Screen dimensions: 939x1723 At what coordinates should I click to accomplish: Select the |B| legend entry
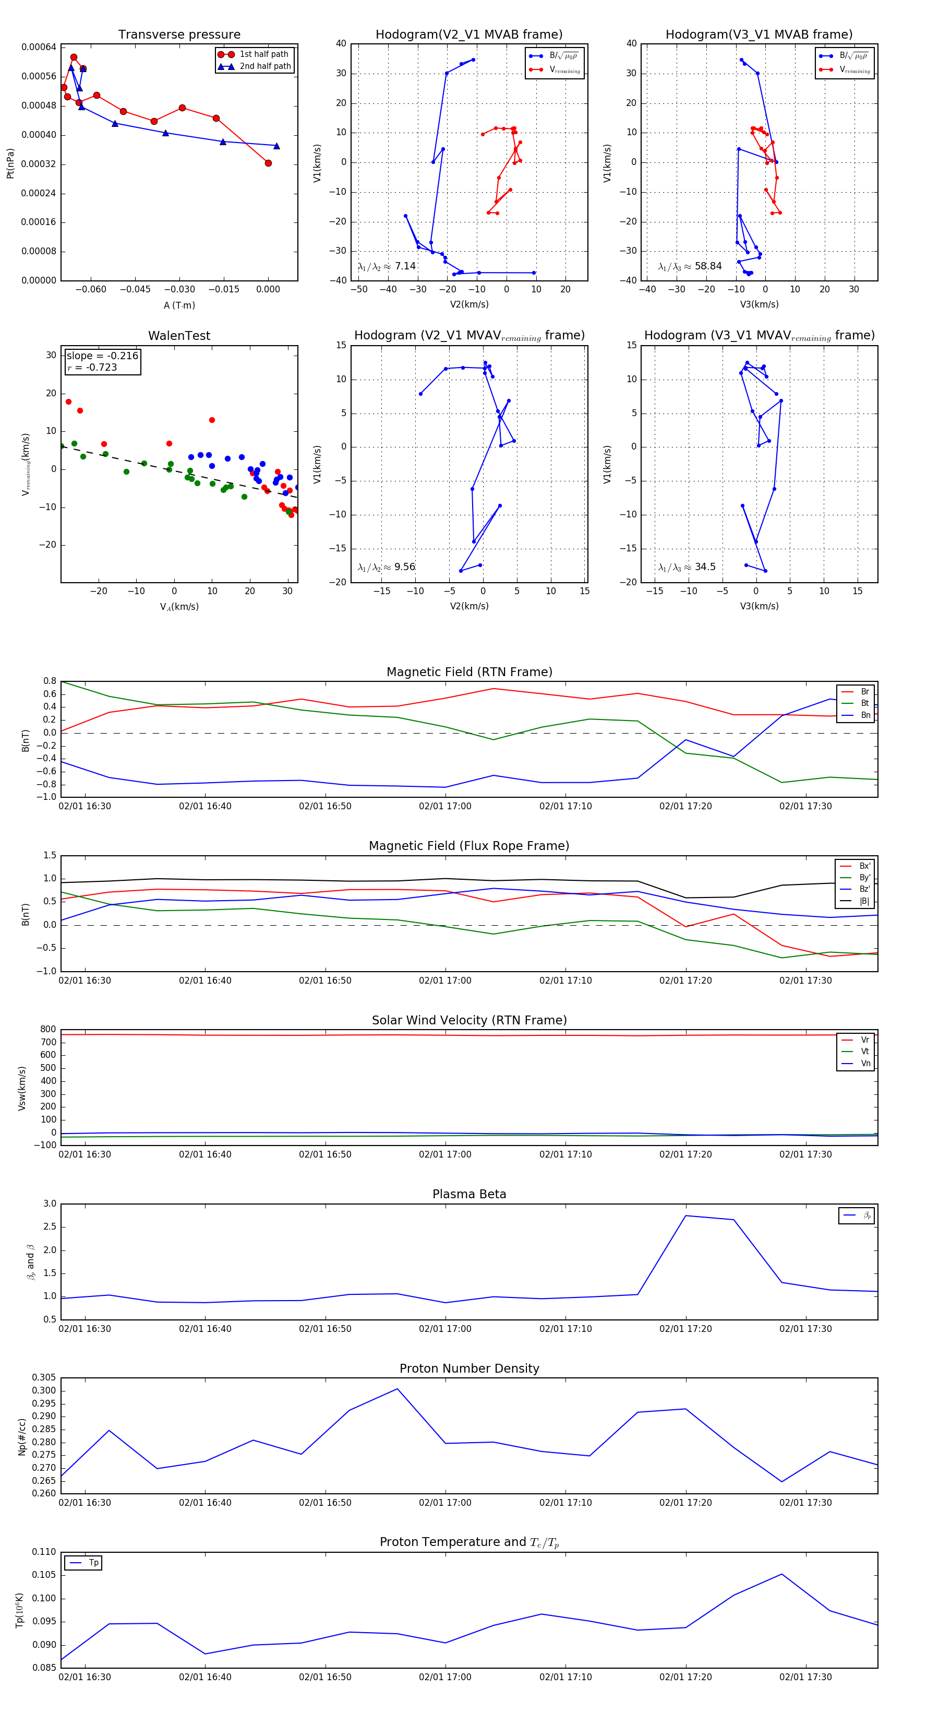(856, 901)
